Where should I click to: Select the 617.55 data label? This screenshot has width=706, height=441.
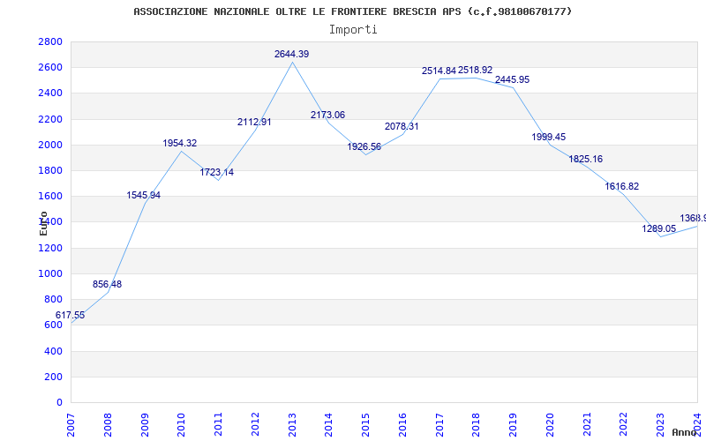point(70,315)
